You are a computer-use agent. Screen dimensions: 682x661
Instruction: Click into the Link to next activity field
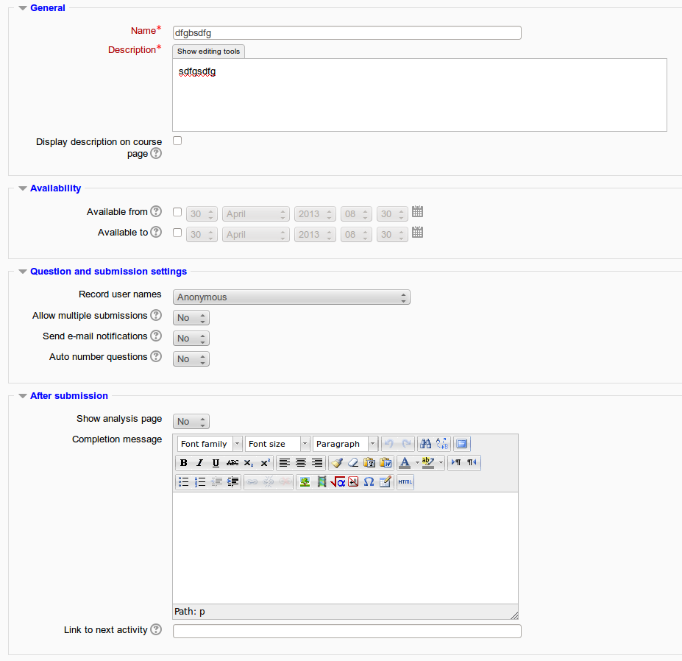click(x=347, y=631)
